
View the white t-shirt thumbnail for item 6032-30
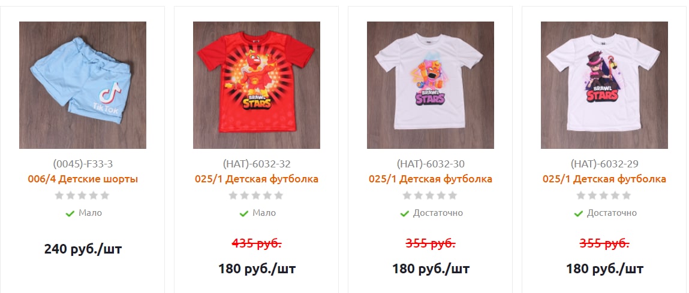(x=431, y=85)
